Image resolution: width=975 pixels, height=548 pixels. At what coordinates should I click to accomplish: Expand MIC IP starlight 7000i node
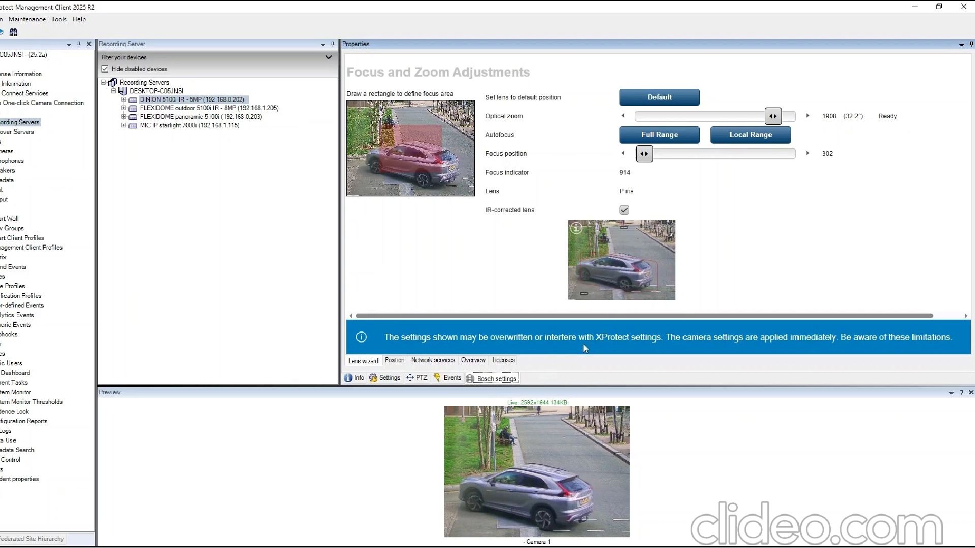pyautogui.click(x=123, y=125)
